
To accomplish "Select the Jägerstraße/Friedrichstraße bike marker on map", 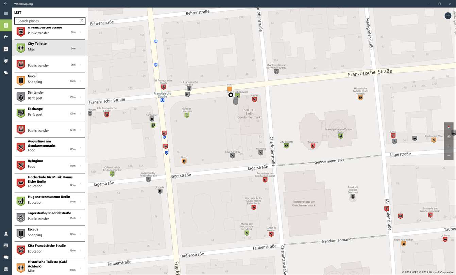I will tap(148, 179).
